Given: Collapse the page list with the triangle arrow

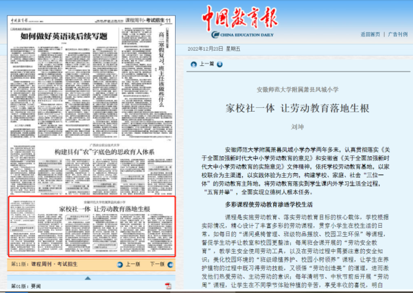Looking at the screenshot, I should pos(88,278).
